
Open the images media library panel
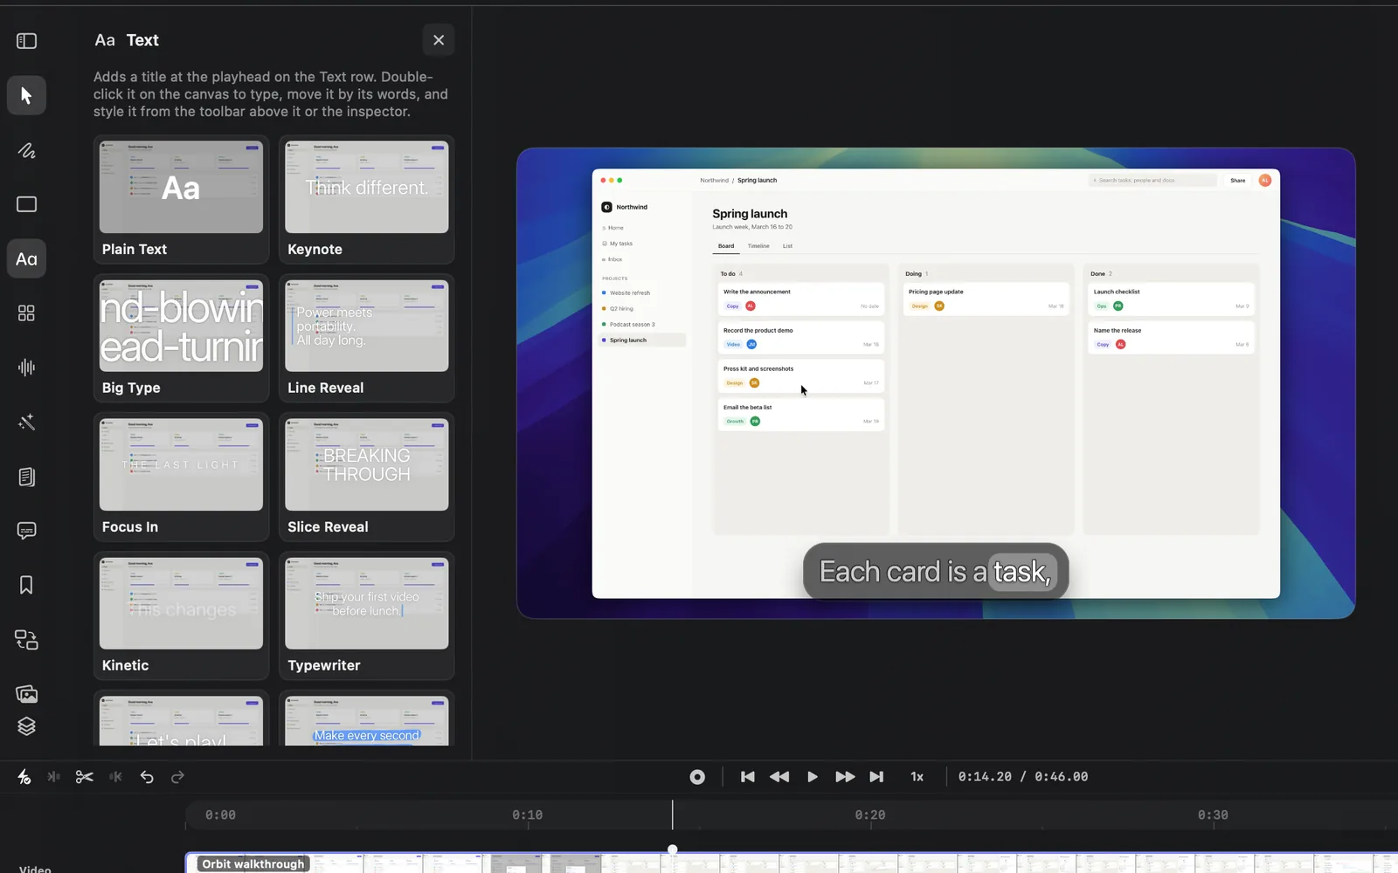26,694
